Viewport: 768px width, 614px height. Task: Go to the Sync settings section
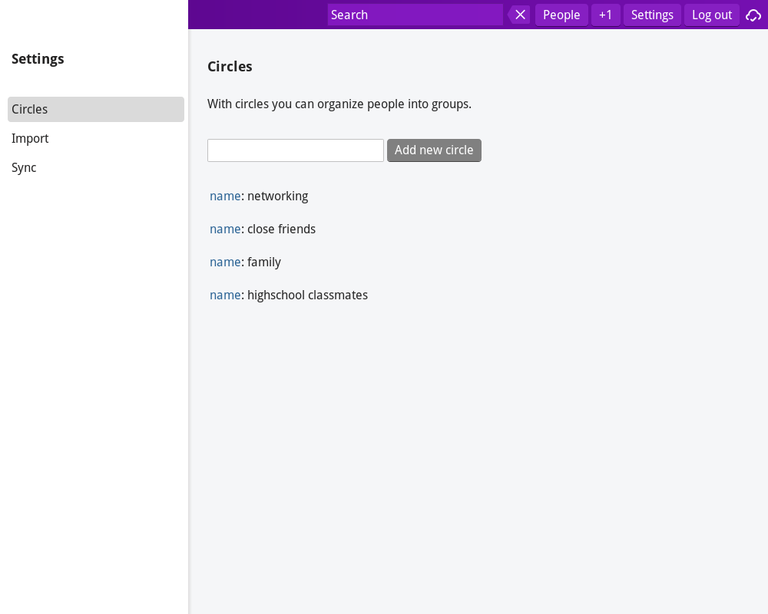24,167
